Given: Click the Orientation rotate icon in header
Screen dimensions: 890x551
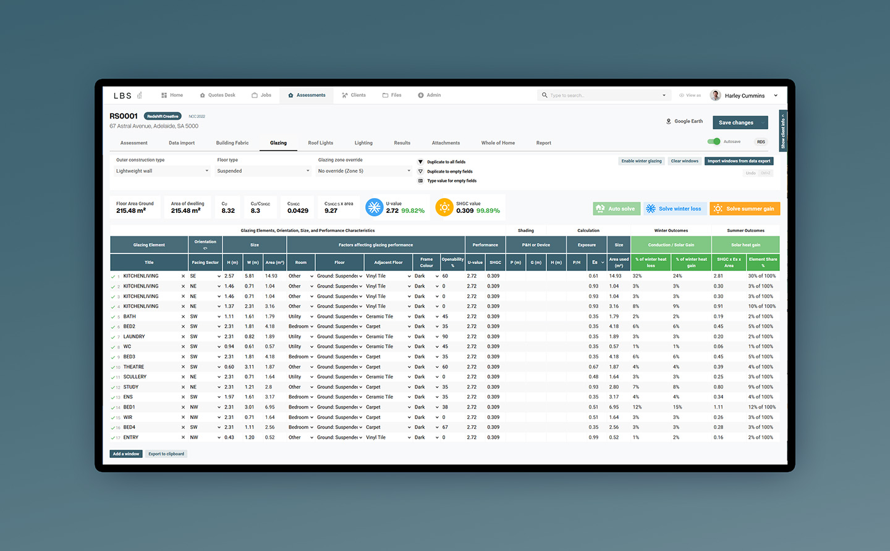Looking at the screenshot, I should click(x=205, y=248).
